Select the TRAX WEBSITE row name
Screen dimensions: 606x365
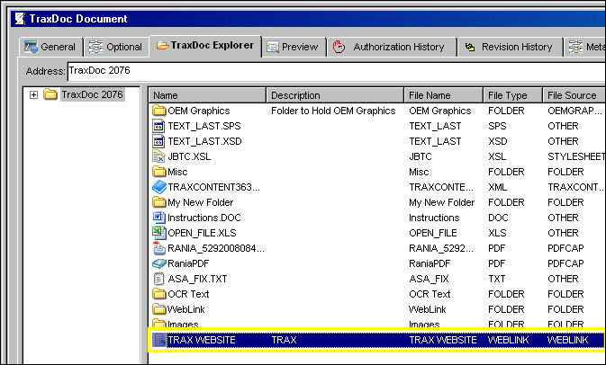[x=202, y=340]
